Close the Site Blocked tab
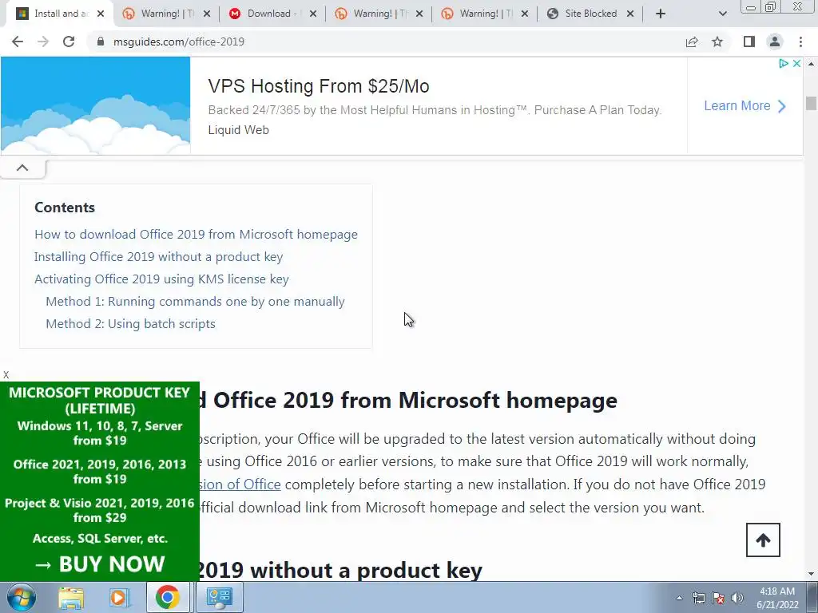Screen dimensions: 818x613 (x=630, y=14)
